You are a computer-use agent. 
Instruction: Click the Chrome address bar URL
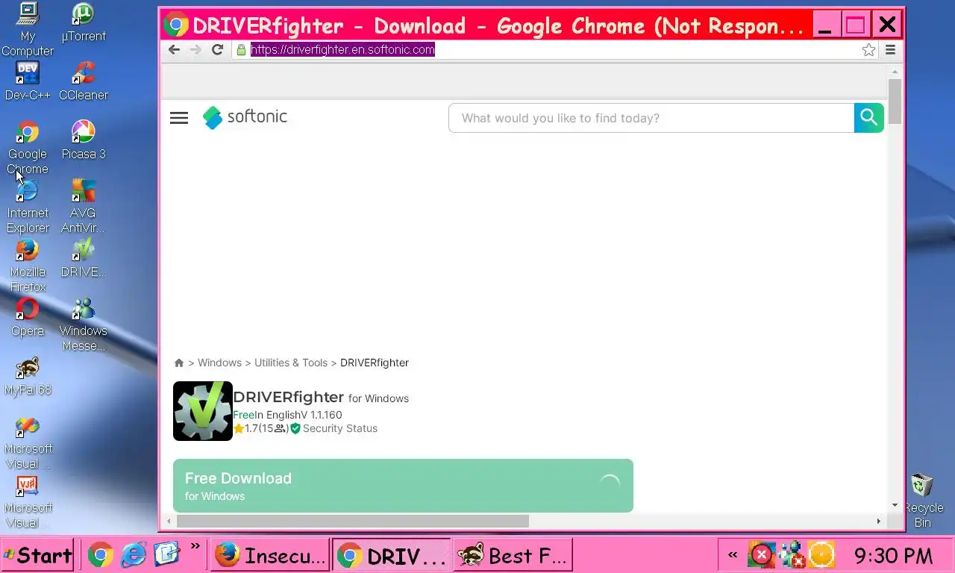(x=342, y=50)
